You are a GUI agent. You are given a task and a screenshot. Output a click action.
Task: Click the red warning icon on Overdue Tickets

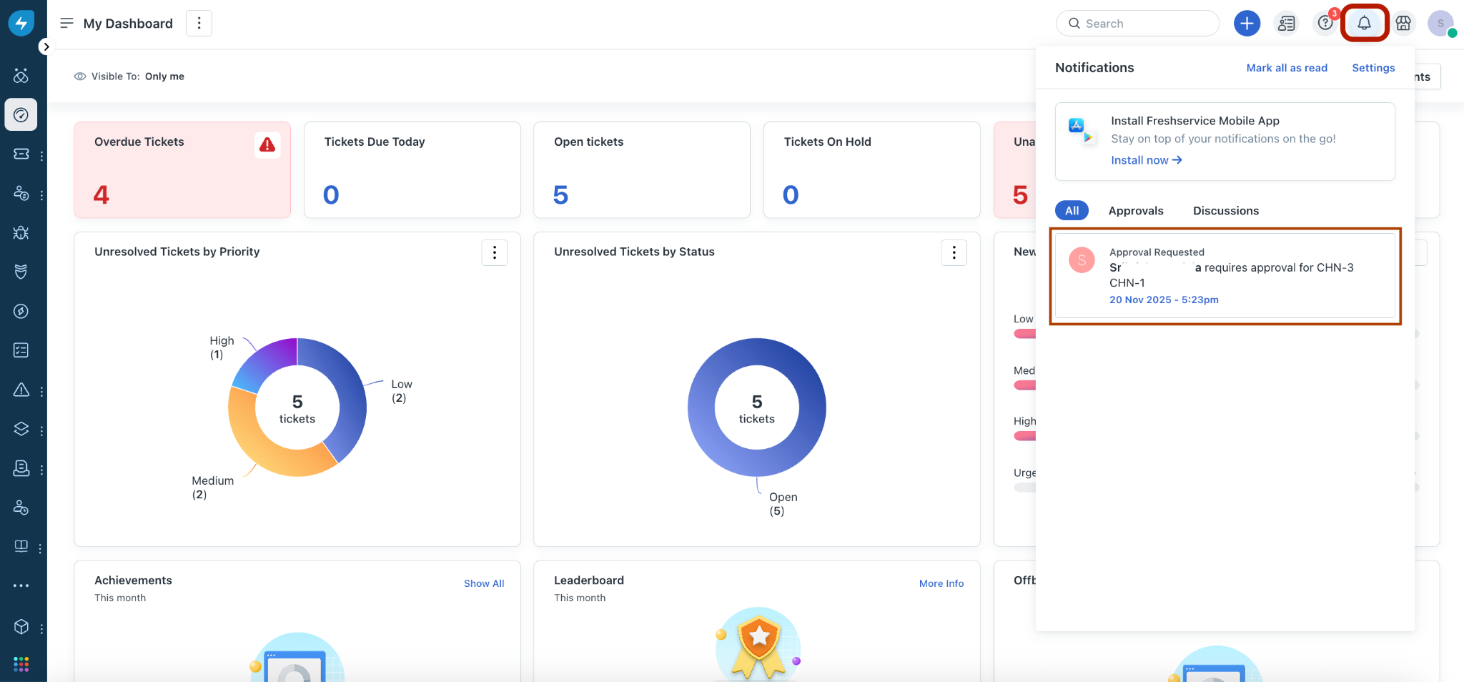tap(267, 145)
